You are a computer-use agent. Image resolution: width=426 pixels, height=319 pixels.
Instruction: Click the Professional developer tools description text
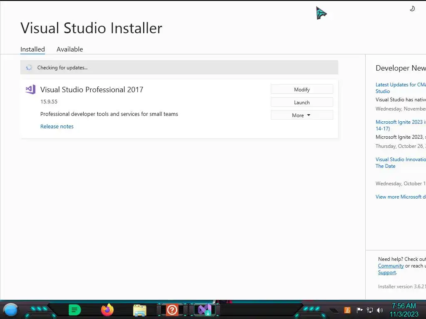[x=109, y=114]
